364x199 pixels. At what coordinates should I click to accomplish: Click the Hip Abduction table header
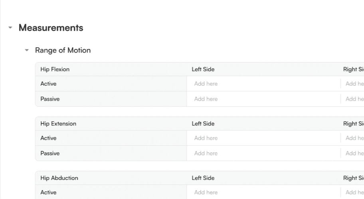(x=59, y=178)
